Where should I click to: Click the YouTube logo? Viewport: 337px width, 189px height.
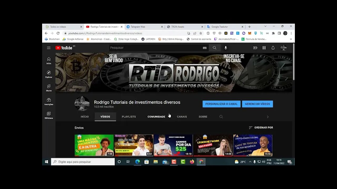[64, 48]
